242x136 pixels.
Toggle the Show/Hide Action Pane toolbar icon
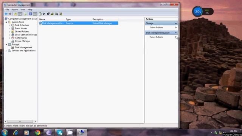point(35,14)
